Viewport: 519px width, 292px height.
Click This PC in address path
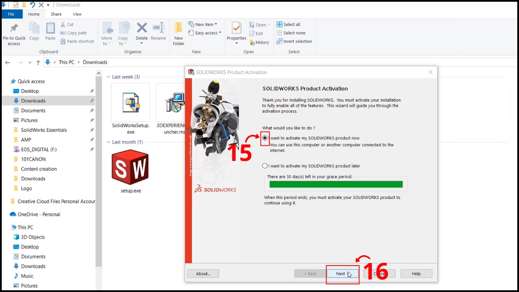click(x=67, y=62)
